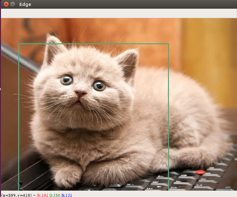This screenshot has width=237, height=197.
Task: Minimize the Edge window
Action: point(13,4)
